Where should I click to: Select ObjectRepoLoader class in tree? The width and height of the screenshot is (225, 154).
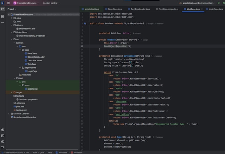tap(36, 57)
